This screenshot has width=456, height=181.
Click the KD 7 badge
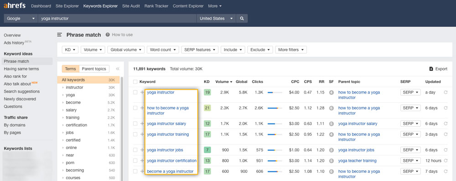click(x=207, y=150)
